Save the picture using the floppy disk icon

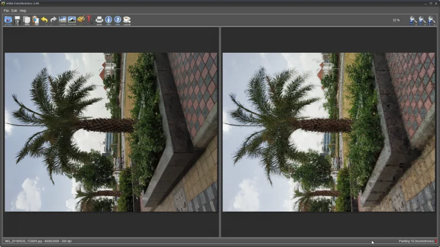(18, 20)
